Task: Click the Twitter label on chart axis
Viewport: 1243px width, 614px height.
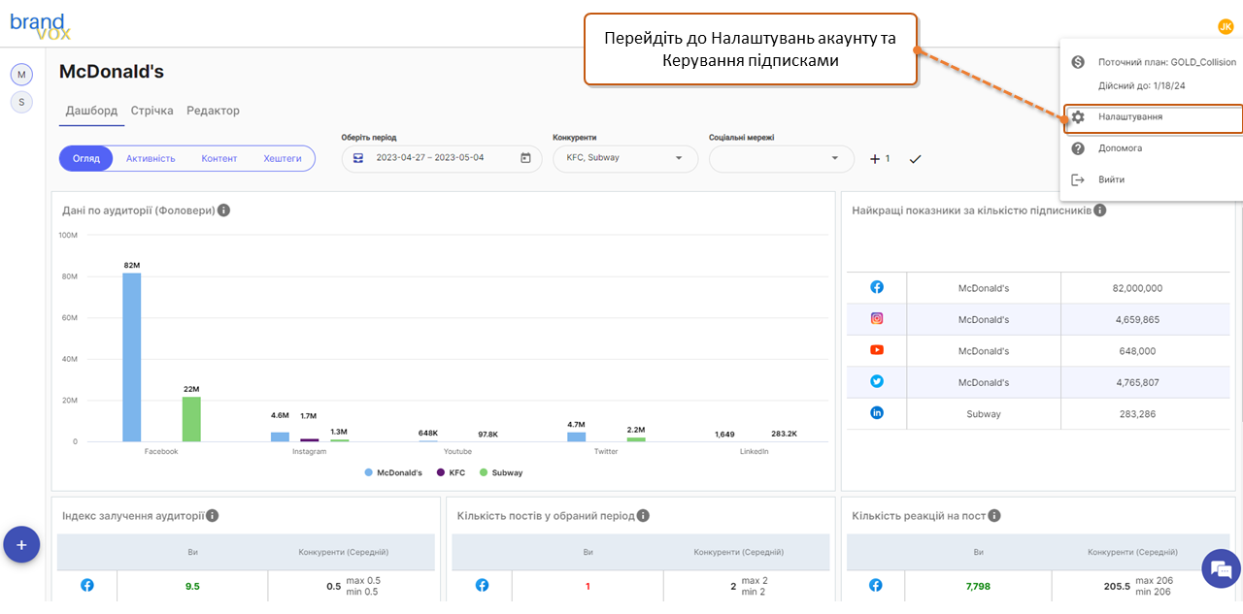Action: point(606,451)
